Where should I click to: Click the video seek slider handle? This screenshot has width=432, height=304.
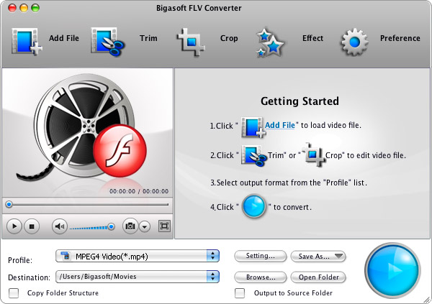tap(9, 204)
